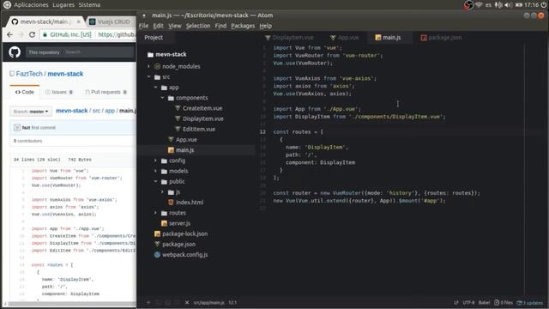Click App.vue file icon in tree

click(171, 139)
